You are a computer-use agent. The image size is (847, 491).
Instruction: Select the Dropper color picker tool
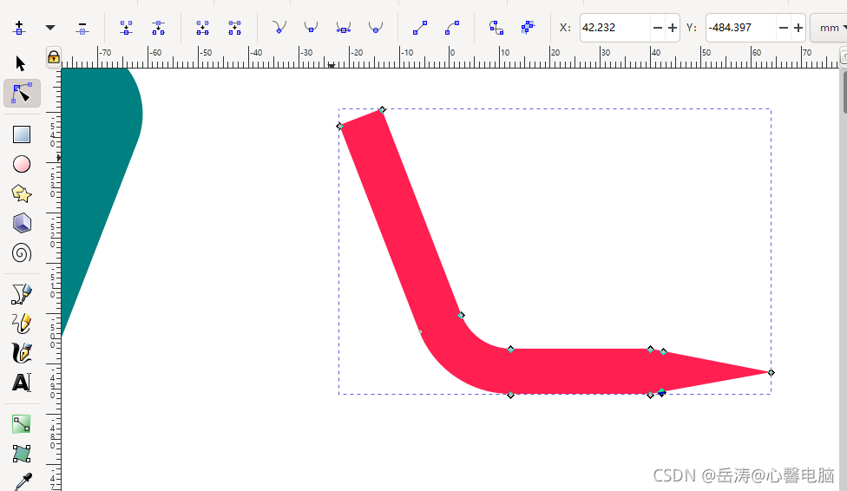point(22,481)
